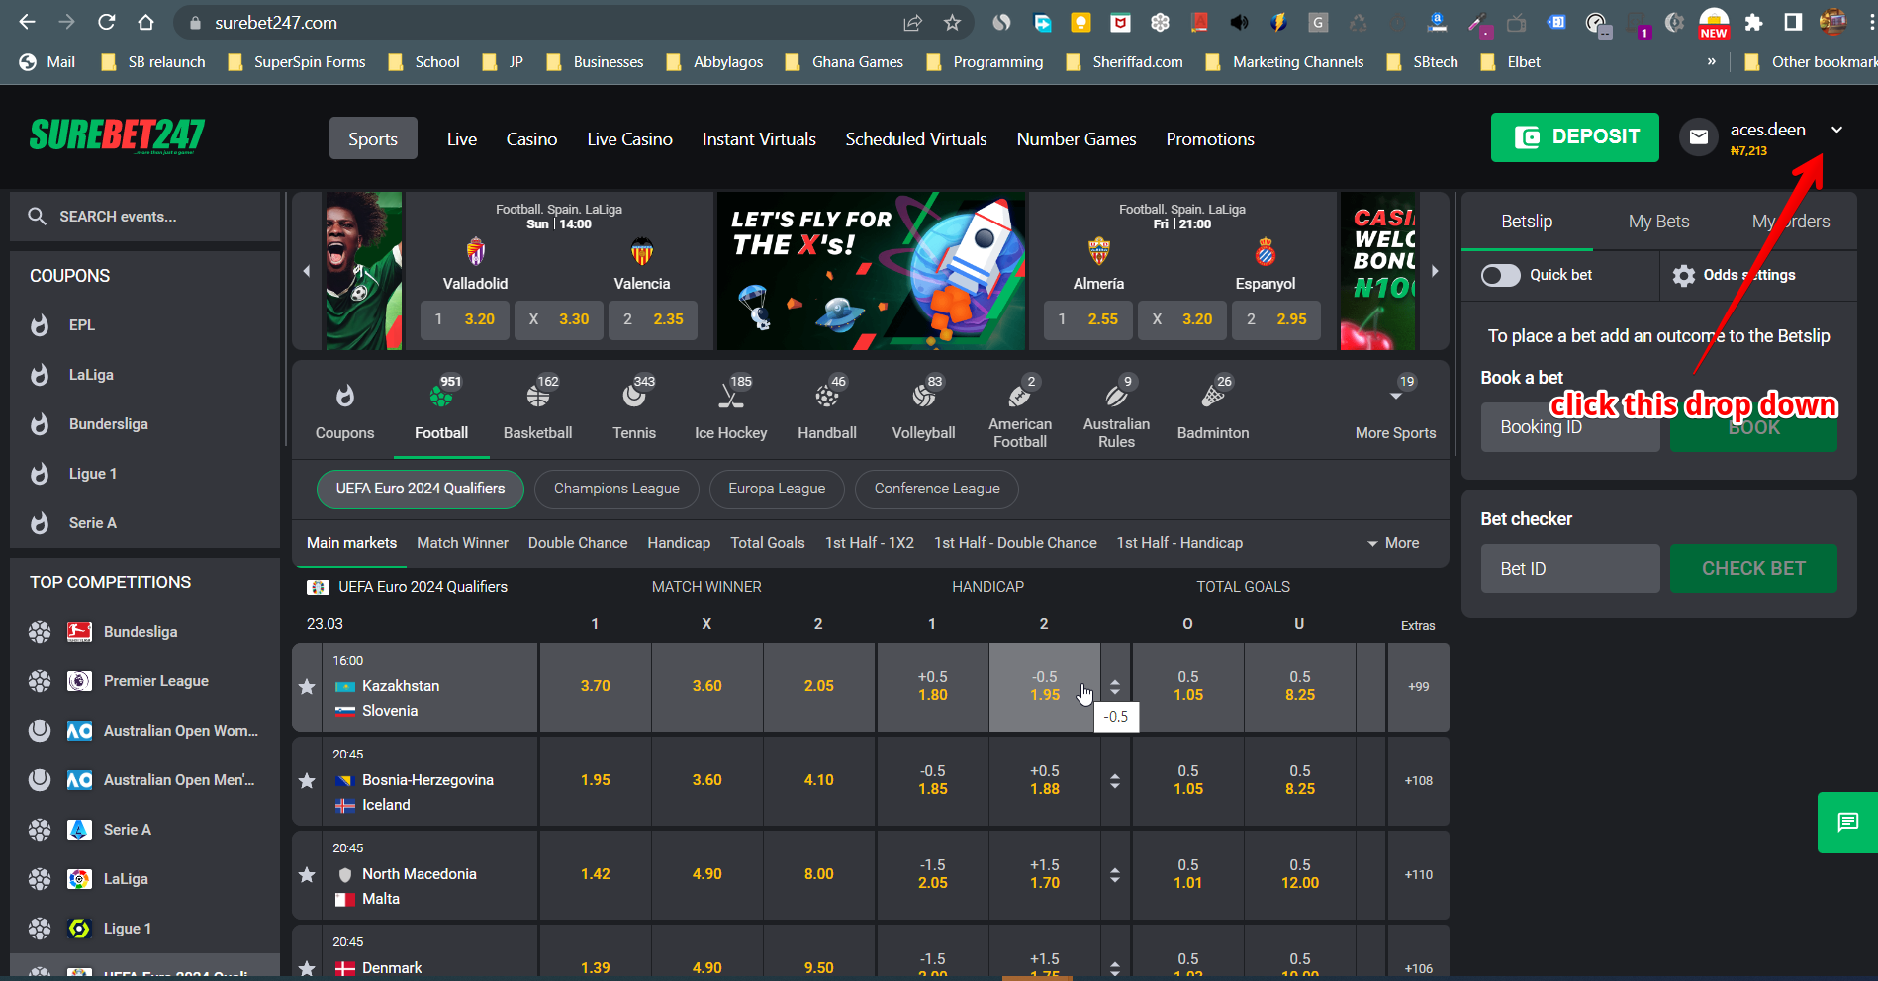Favorite the Kazakhstan vs Slovenia match star
This screenshot has height=981, width=1878.
[307, 687]
